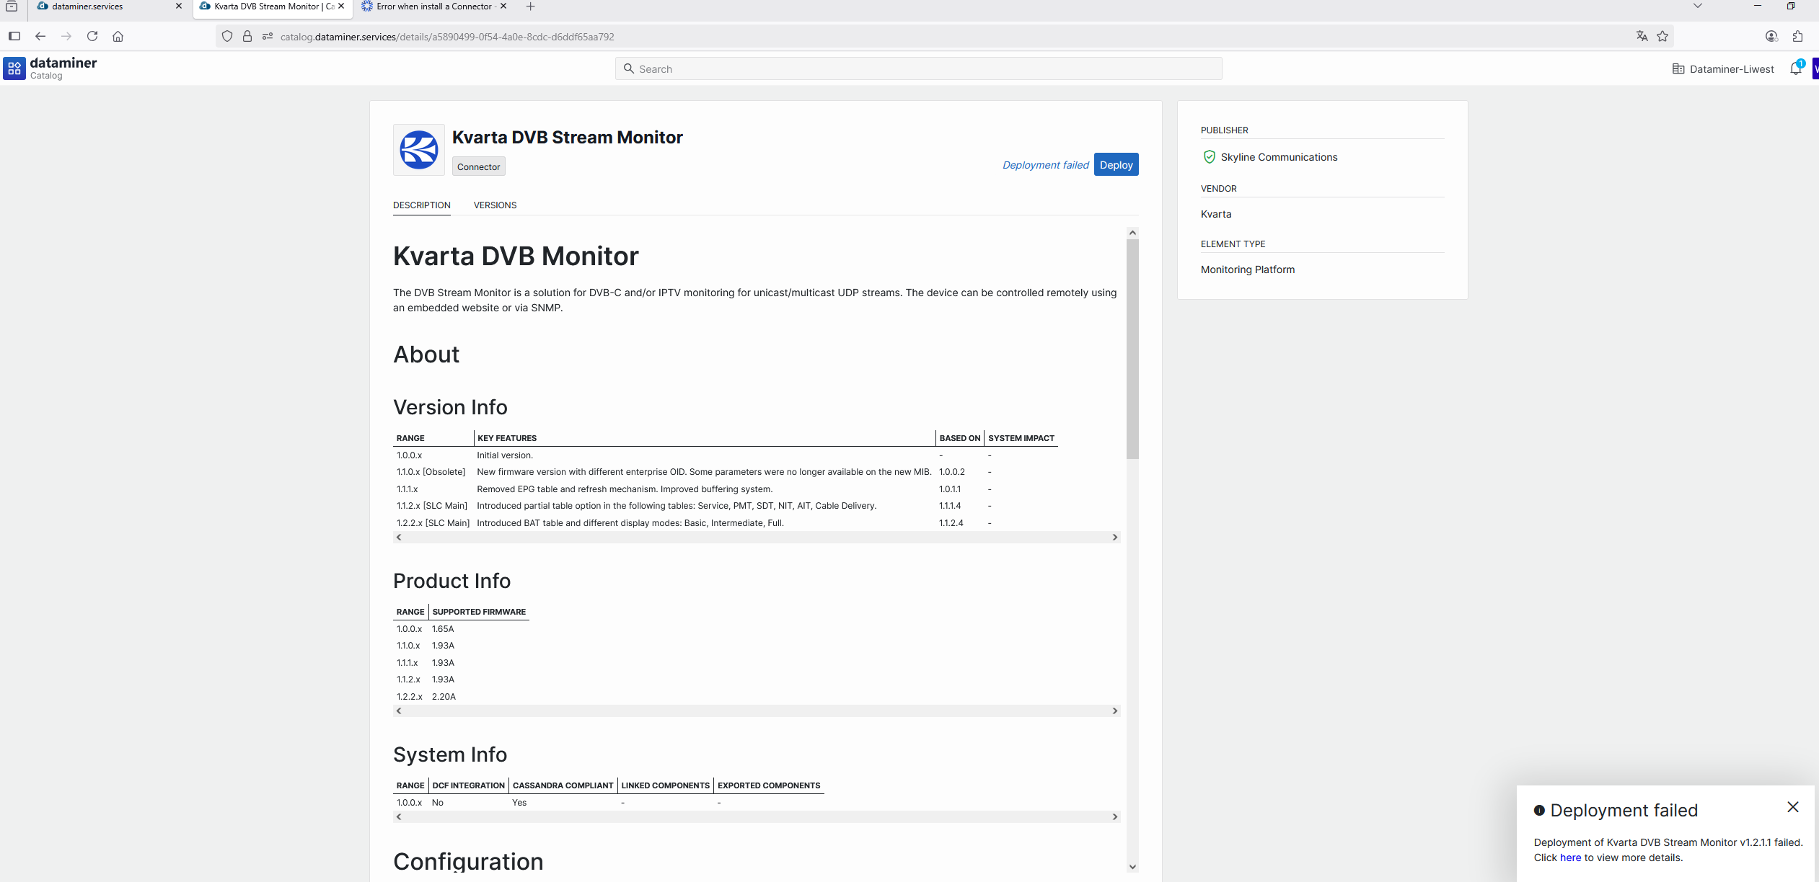The width and height of the screenshot is (1819, 882).
Task: Click the Connector tag label
Action: pos(478,166)
